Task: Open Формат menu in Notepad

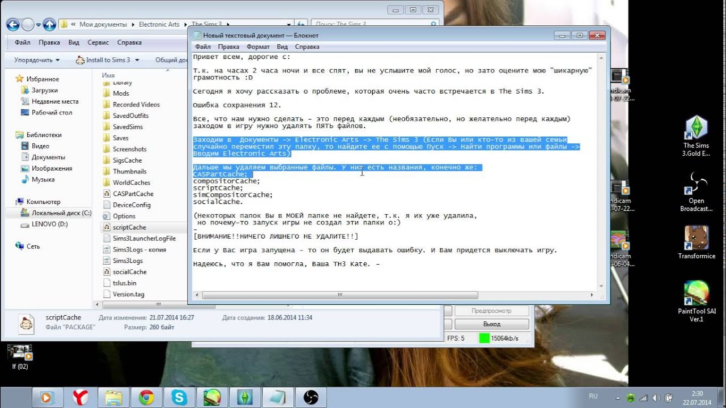Action: pyautogui.click(x=258, y=47)
